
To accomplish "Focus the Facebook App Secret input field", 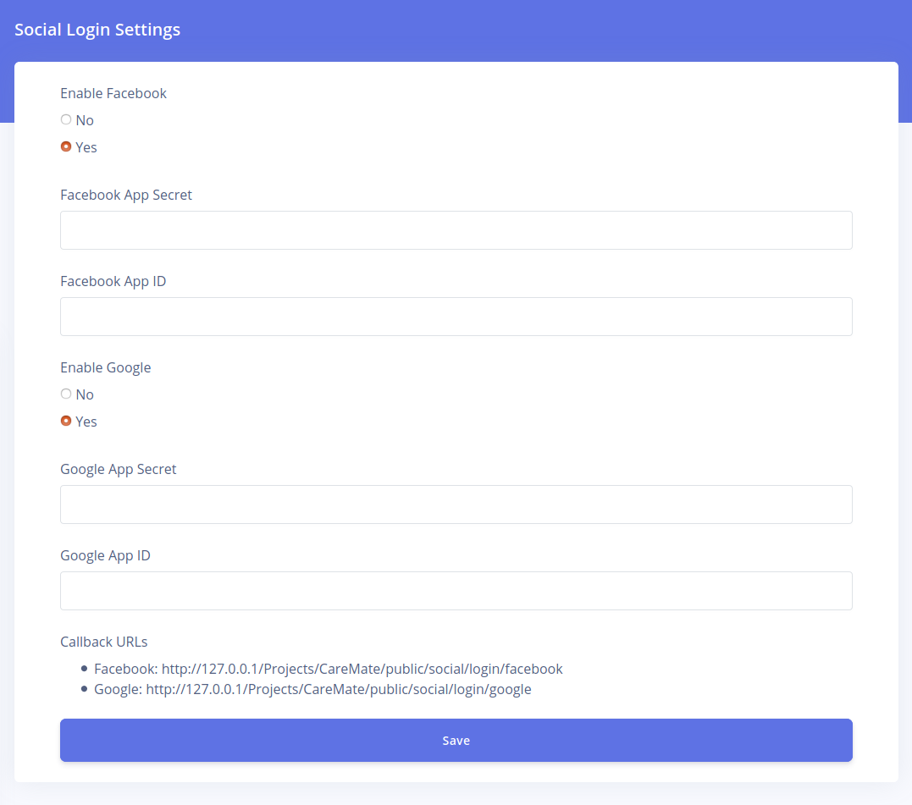I will coord(456,230).
